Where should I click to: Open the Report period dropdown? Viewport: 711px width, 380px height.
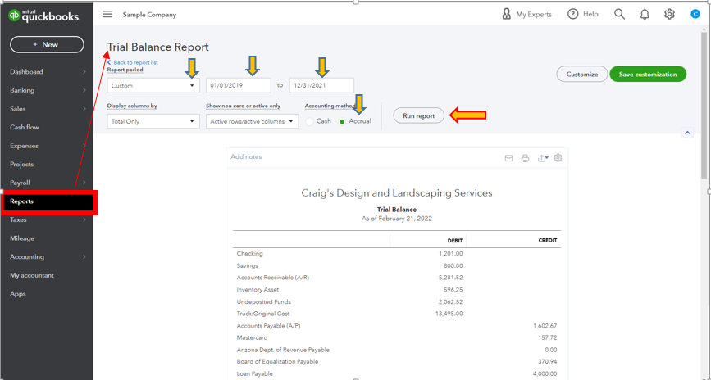tap(153, 85)
